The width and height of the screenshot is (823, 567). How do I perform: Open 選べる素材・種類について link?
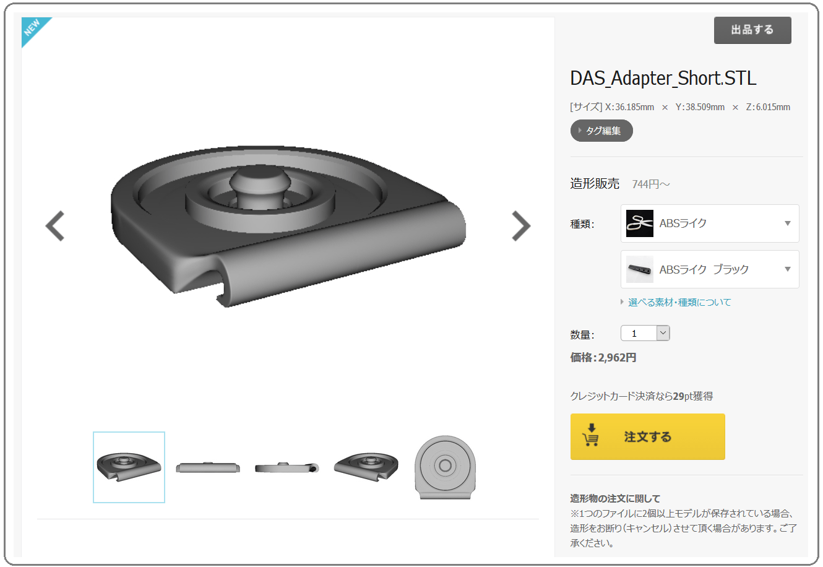(679, 302)
